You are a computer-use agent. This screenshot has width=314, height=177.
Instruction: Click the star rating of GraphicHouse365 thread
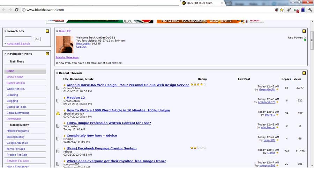click(198, 85)
